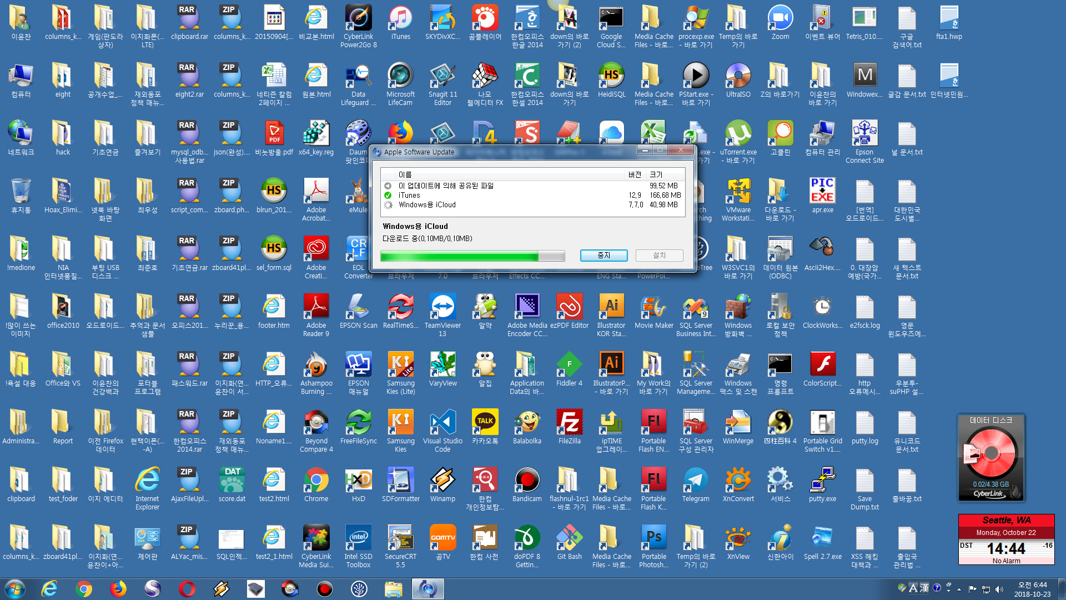Open the Fiddler 4 desktop icon
Screen dimensions: 1066x600
coord(569,369)
